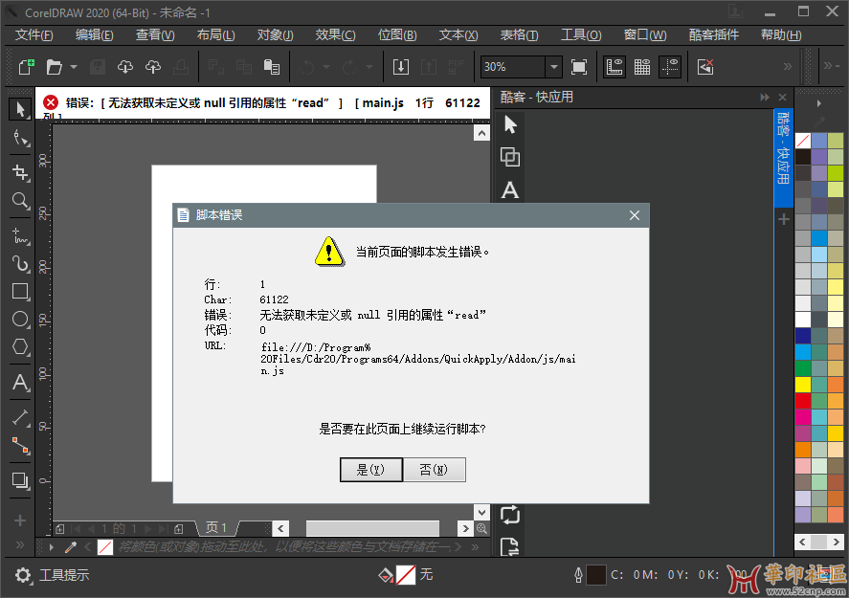Click the error message red X icon
This screenshot has width=849, height=598.
tap(51, 102)
